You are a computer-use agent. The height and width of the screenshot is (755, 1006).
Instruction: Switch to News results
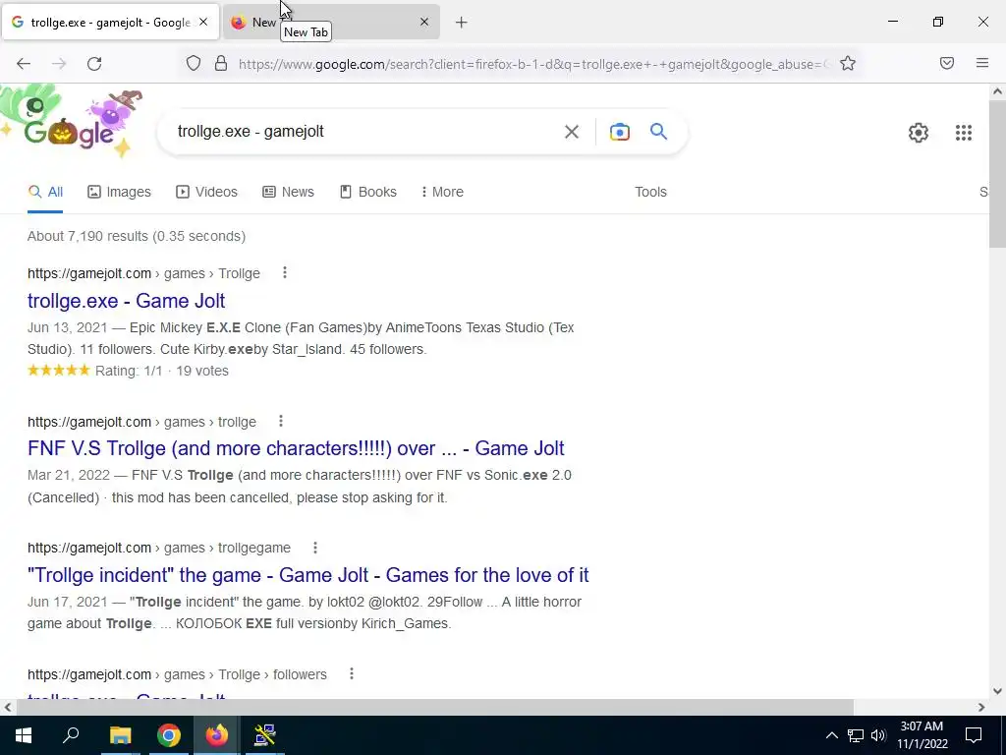(x=288, y=192)
